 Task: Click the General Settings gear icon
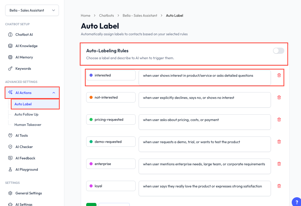click(x=10, y=193)
